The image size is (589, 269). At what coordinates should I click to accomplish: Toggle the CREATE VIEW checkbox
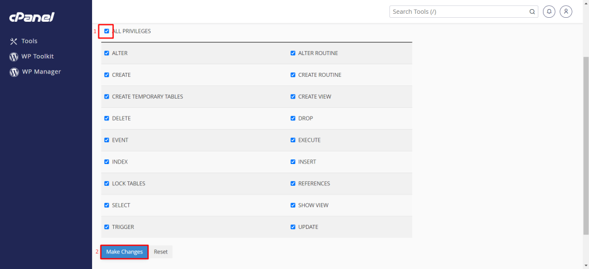[x=293, y=97]
